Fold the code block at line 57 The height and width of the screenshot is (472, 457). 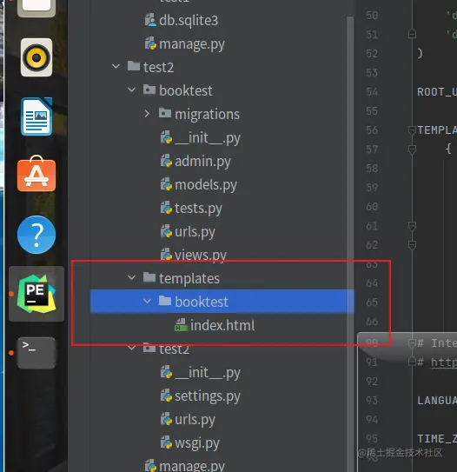click(412, 150)
